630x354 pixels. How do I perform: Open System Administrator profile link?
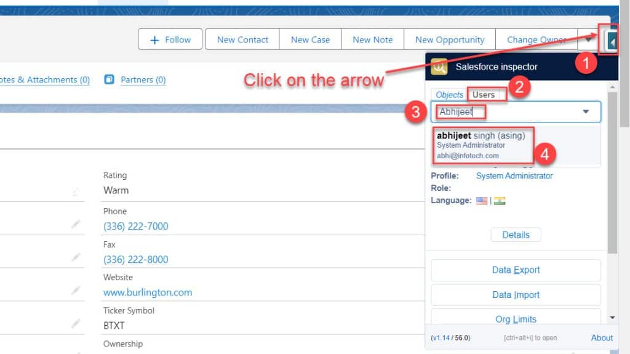click(514, 176)
